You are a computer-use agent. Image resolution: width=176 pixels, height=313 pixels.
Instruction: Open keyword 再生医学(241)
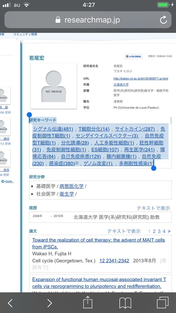pyautogui.click(x=139, y=150)
